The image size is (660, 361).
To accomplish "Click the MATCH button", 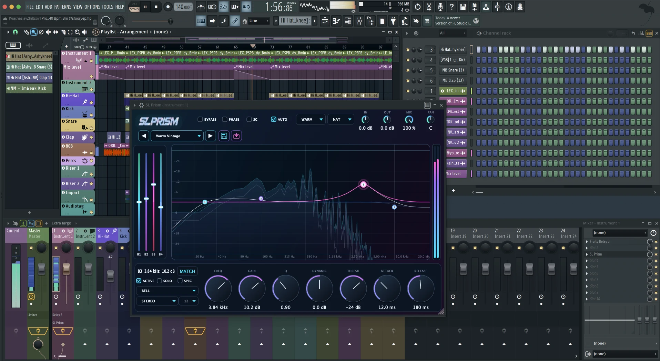I will pos(187,271).
